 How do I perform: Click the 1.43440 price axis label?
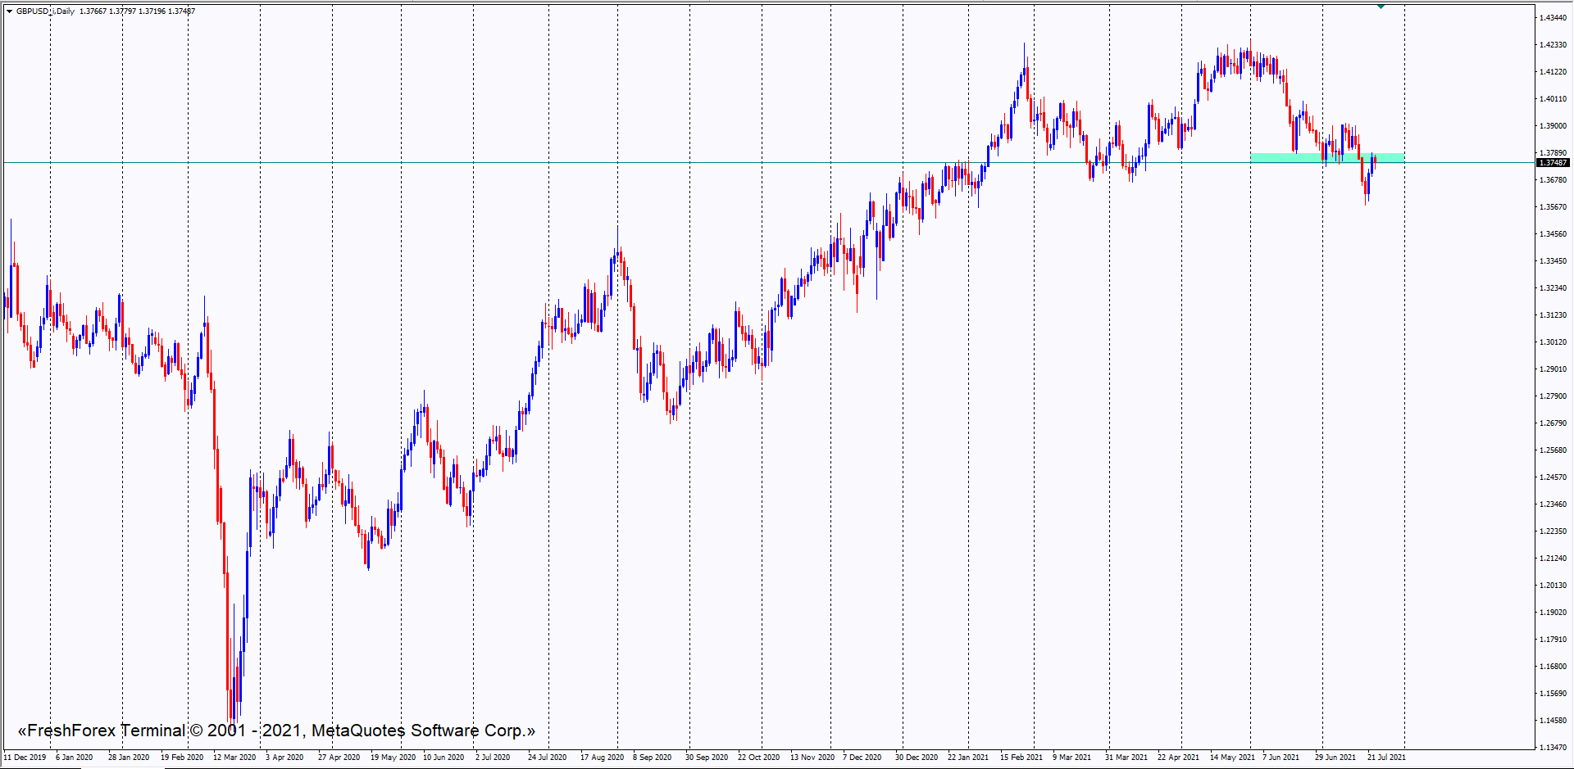1553,18
